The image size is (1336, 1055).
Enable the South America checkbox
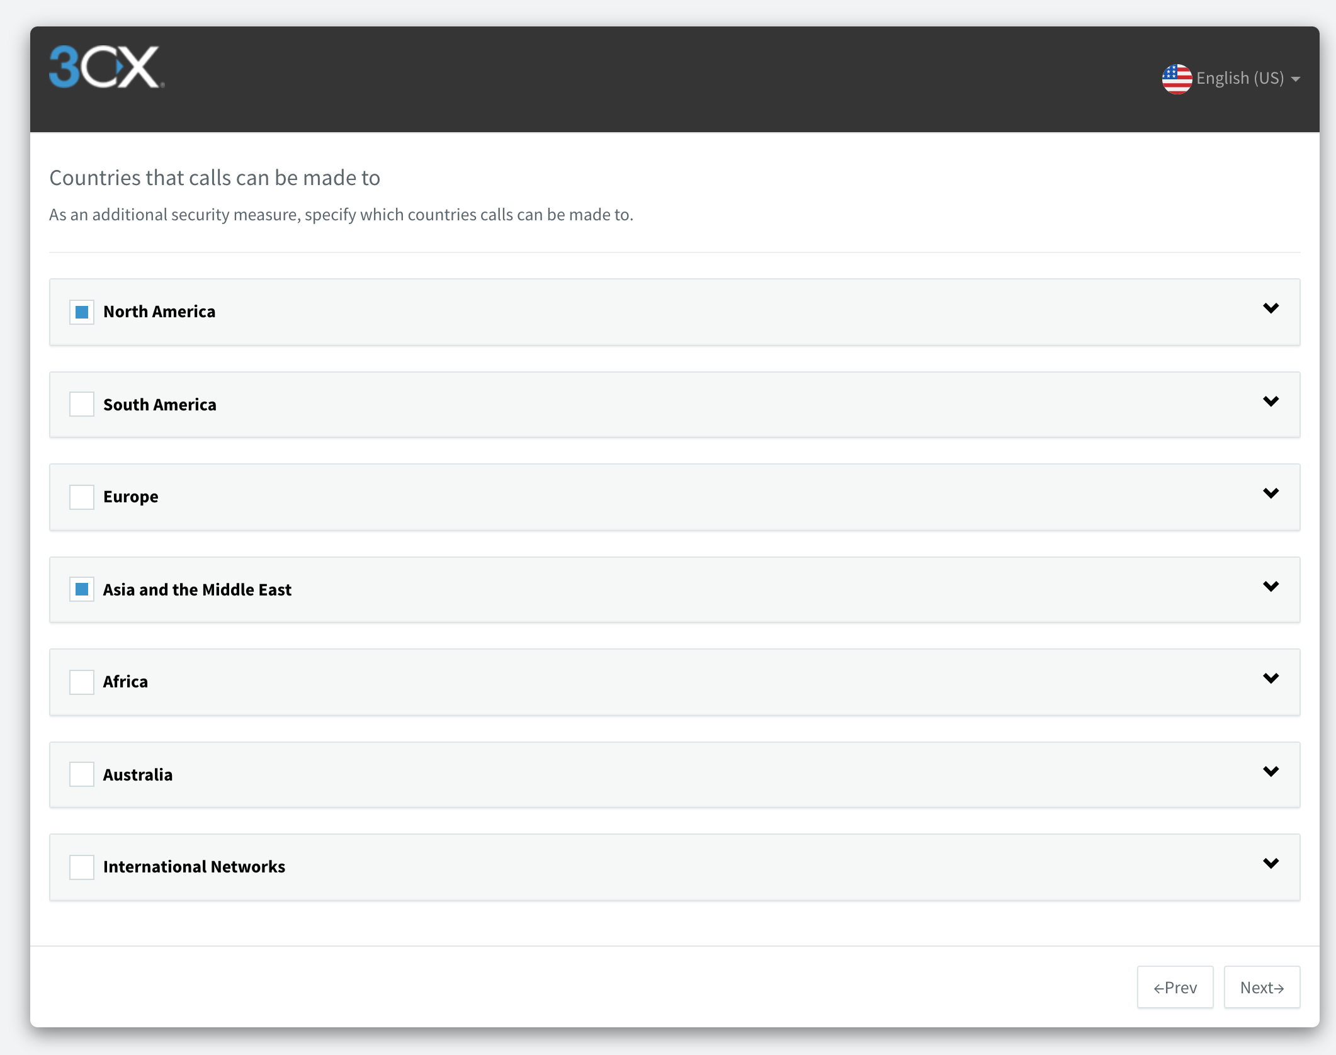(82, 404)
